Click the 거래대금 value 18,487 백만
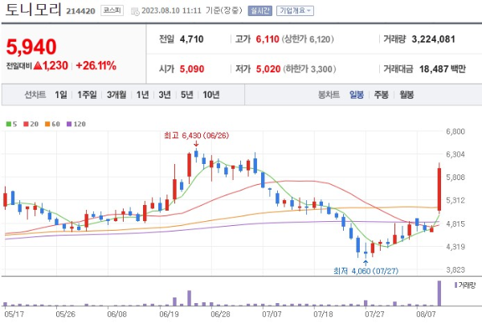 [443, 69]
